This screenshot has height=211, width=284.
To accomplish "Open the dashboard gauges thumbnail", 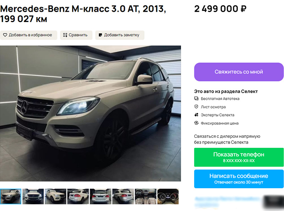I will coord(168,196).
